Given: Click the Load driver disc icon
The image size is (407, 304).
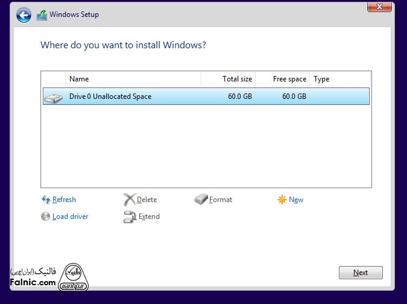Looking at the screenshot, I should [45, 217].
